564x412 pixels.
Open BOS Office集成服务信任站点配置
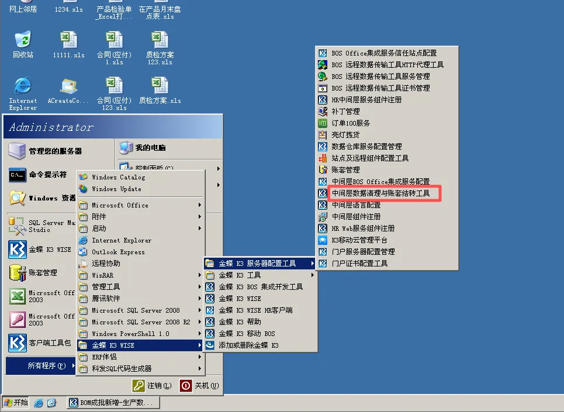pos(384,53)
